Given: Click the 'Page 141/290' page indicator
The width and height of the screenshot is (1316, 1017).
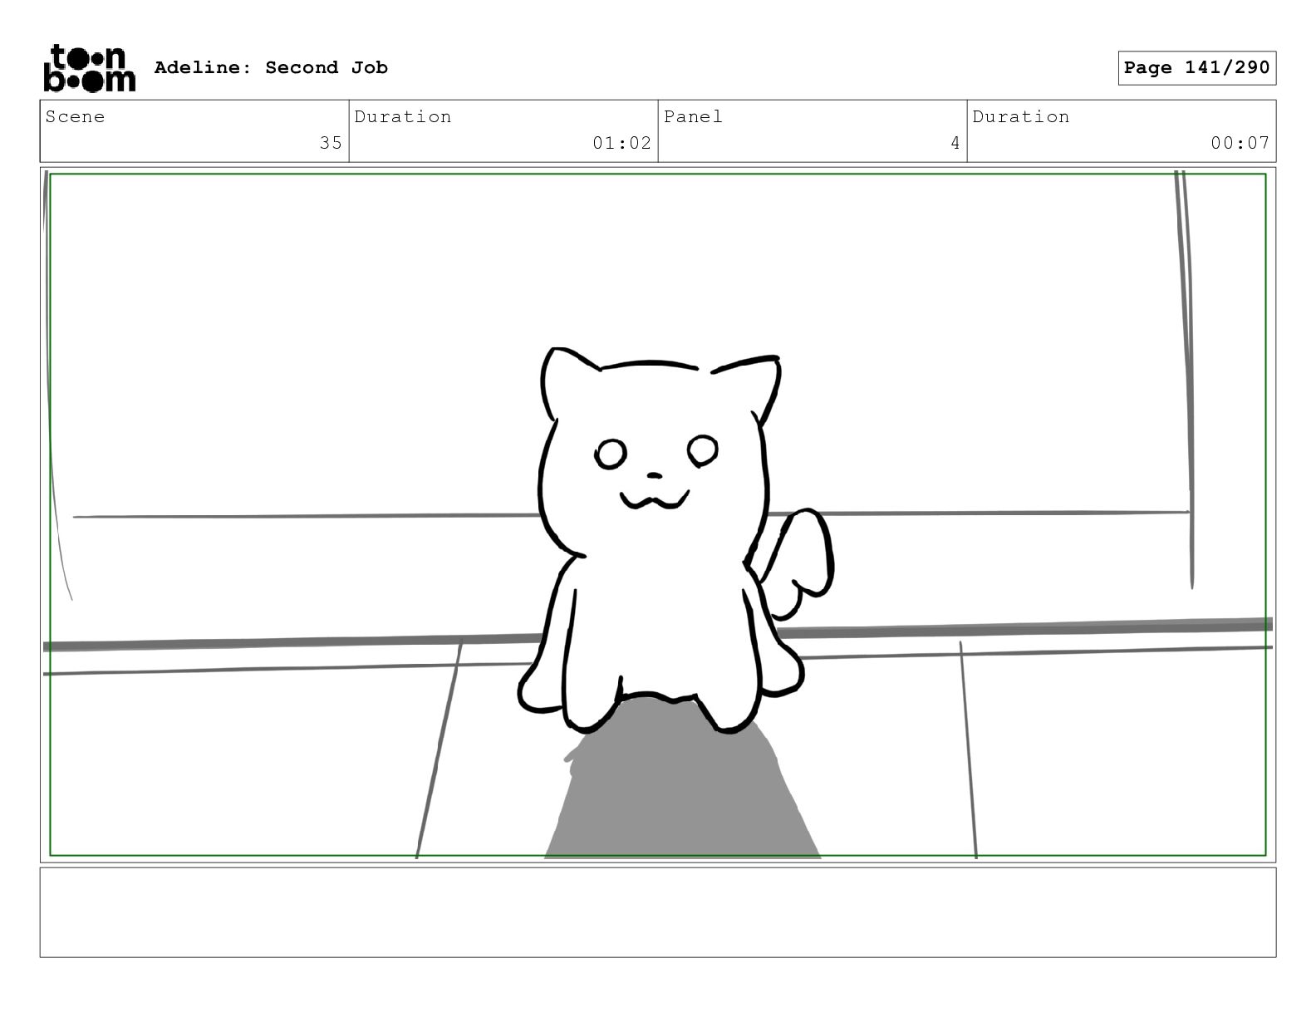Looking at the screenshot, I should [1196, 68].
